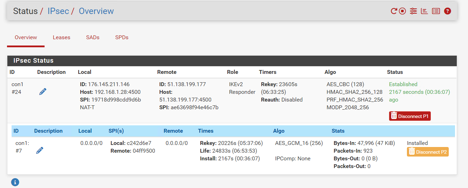Click the con1: #7 child ID

coord(22,147)
